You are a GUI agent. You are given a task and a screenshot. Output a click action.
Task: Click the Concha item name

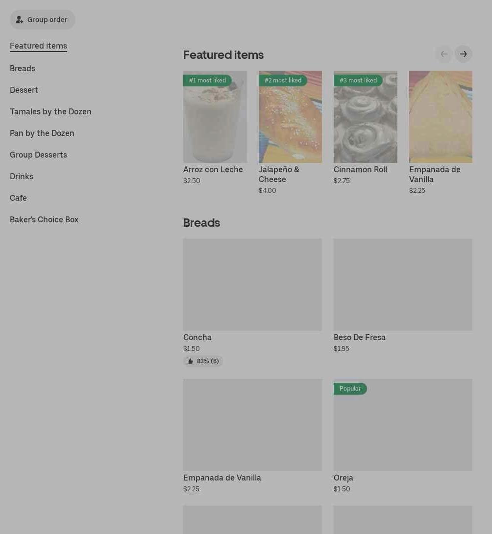[197, 337]
